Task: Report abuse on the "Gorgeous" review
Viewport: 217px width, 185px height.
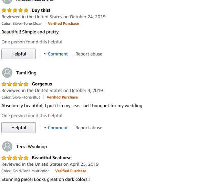Action: [x=89, y=127]
